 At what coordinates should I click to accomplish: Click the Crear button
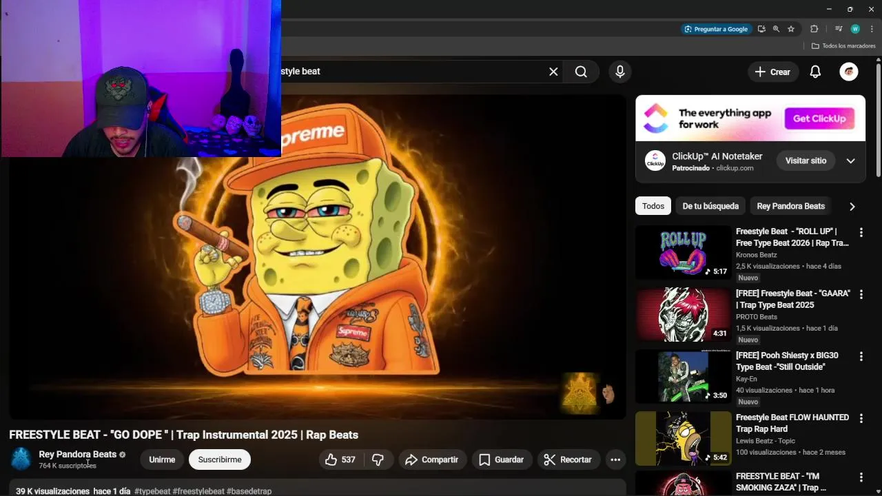coord(772,72)
